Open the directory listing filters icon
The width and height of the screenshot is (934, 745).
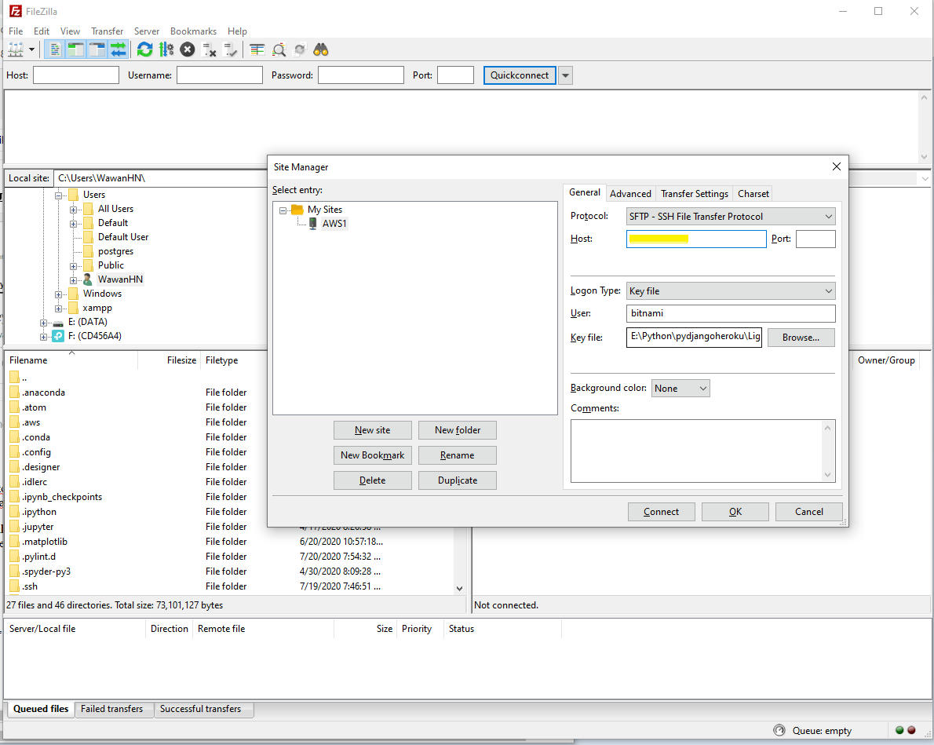tap(257, 49)
